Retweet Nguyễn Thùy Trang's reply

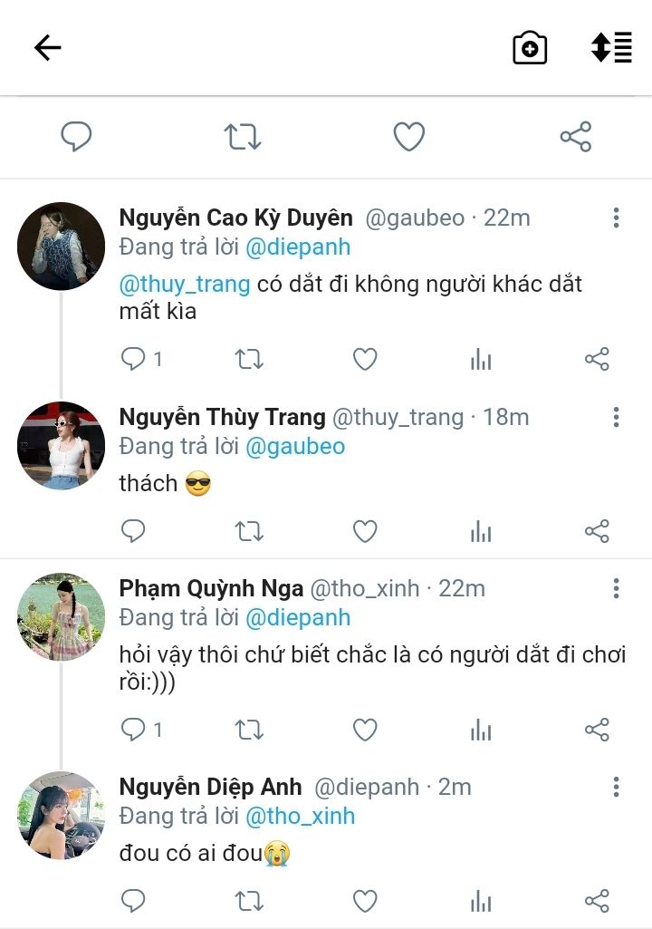(249, 531)
